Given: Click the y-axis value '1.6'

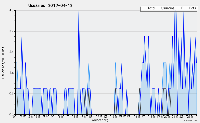Looking at the screenshot, I should [x=11, y=73].
